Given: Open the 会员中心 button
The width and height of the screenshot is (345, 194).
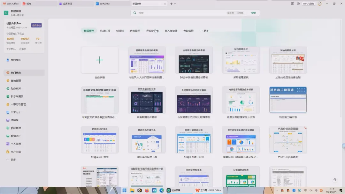Looking at the screenshot, I should (x=36, y=25).
